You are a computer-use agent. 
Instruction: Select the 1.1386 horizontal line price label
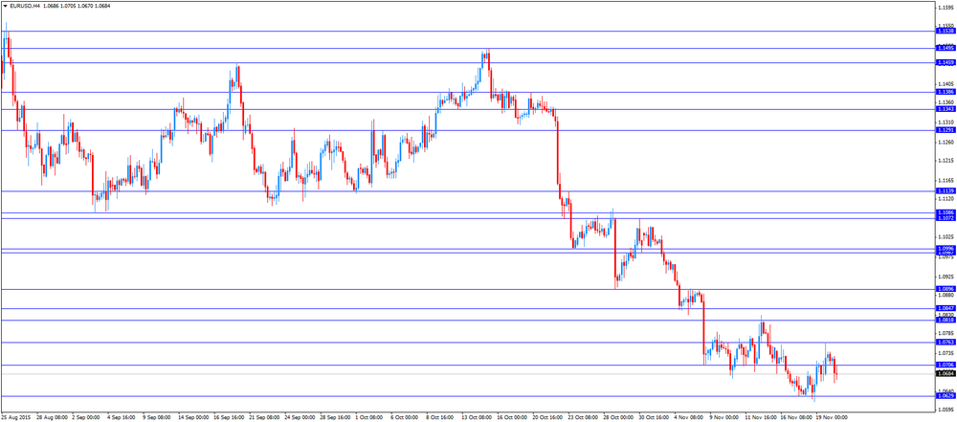click(946, 92)
